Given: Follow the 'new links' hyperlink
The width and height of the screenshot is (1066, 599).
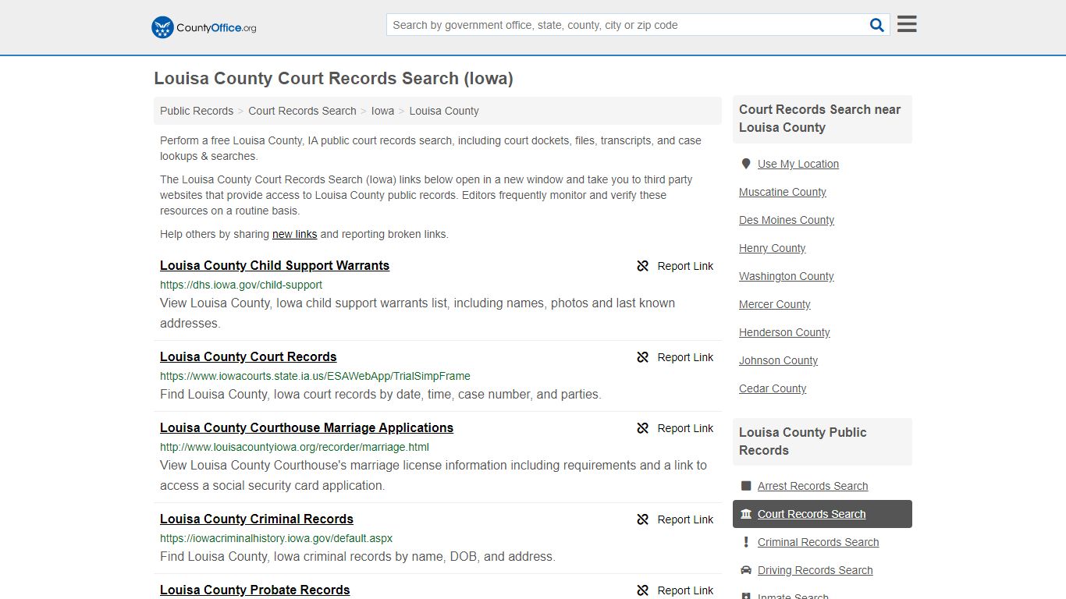Looking at the screenshot, I should 294,234.
